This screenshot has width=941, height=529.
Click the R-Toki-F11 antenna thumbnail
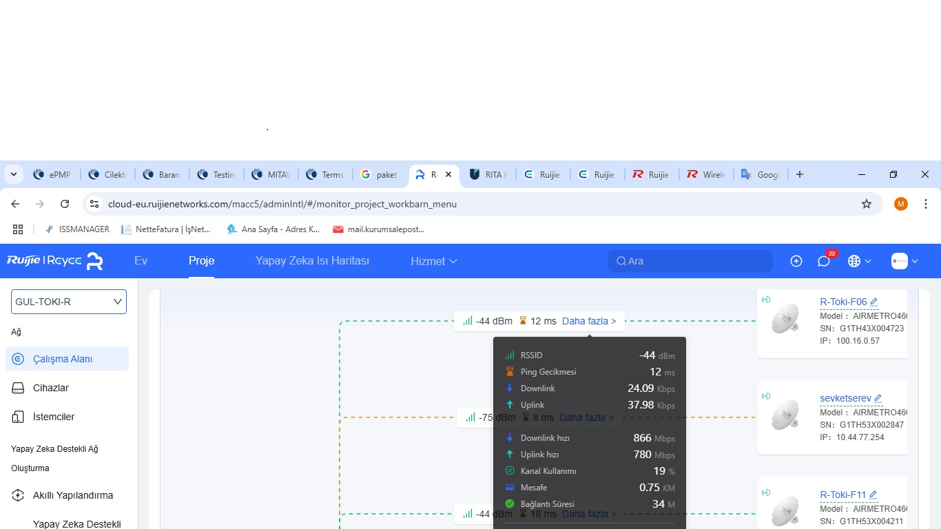coord(786,512)
